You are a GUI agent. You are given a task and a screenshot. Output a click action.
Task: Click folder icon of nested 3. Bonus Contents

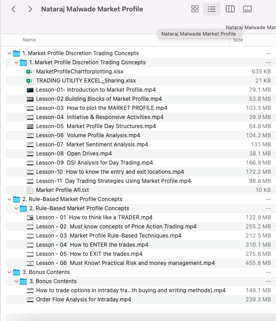pyautogui.click(x=23, y=281)
